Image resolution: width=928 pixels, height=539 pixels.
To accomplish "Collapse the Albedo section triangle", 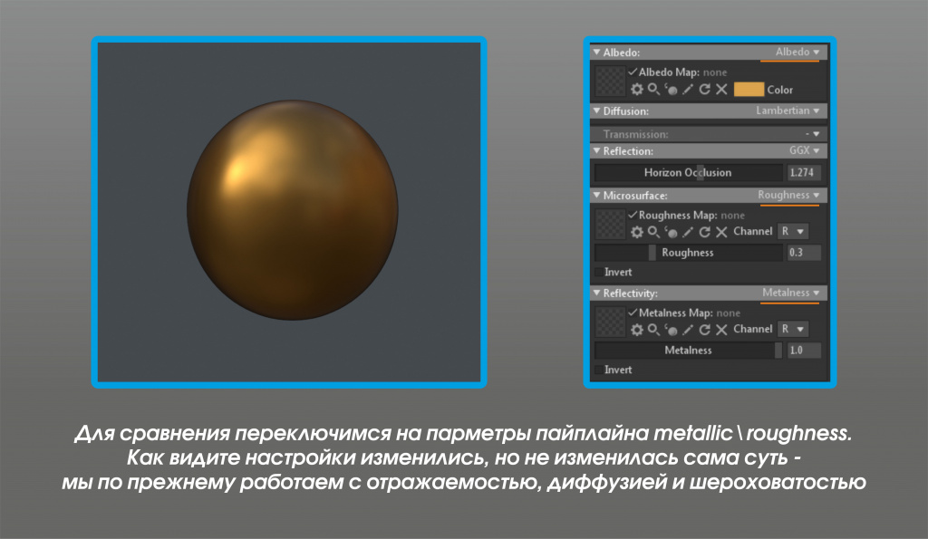I will [x=596, y=52].
